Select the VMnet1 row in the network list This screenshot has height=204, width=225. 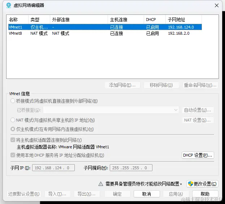coord(105,27)
